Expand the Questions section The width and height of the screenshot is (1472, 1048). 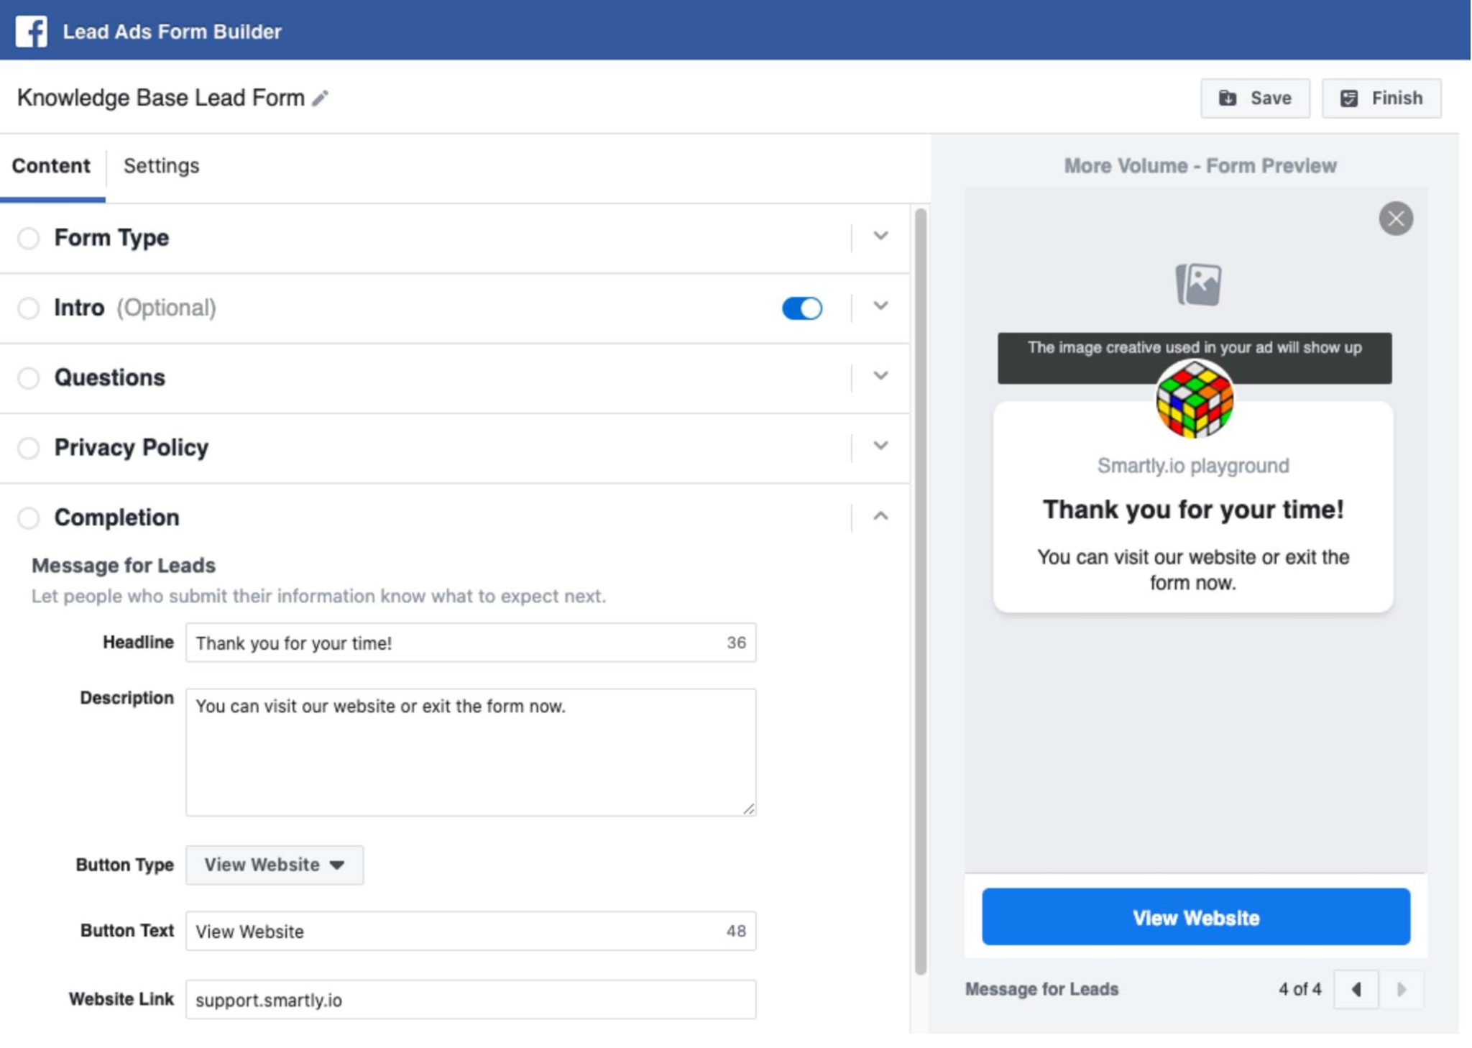coord(879,377)
